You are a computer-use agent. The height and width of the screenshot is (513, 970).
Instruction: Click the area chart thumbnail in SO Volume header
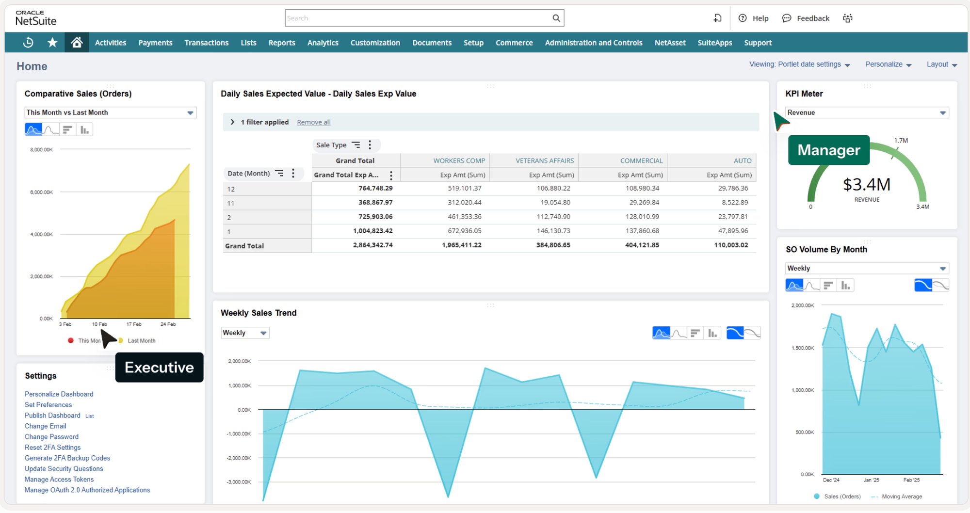coord(793,285)
